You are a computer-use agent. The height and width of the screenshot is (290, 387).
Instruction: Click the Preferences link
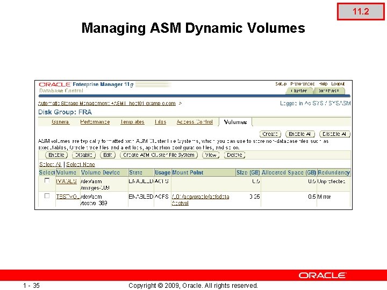302,84
